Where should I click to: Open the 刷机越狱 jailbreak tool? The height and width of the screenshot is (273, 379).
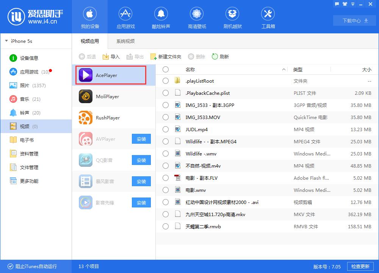pos(232,17)
